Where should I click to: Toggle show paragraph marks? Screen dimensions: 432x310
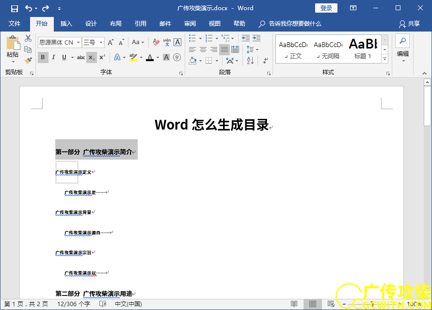(x=265, y=60)
